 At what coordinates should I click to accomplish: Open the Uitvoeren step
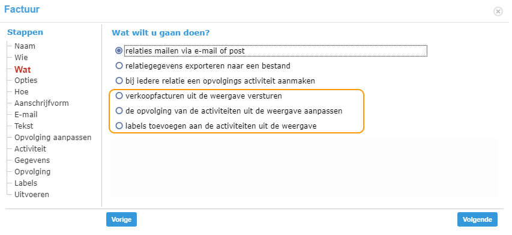tap(32, 195)
